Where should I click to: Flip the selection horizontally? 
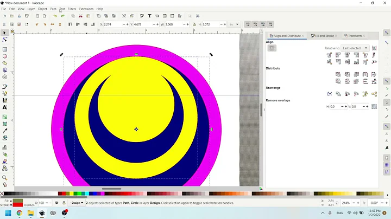tap(52, 24)
